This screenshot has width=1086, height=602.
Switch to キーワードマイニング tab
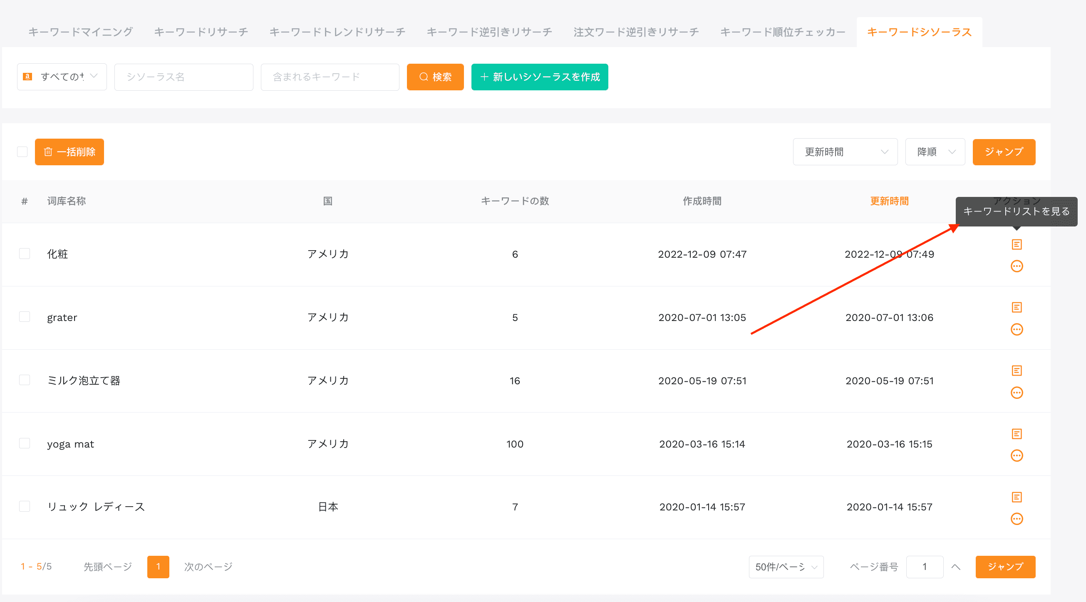pyautogui.click(x=81, y=32)
